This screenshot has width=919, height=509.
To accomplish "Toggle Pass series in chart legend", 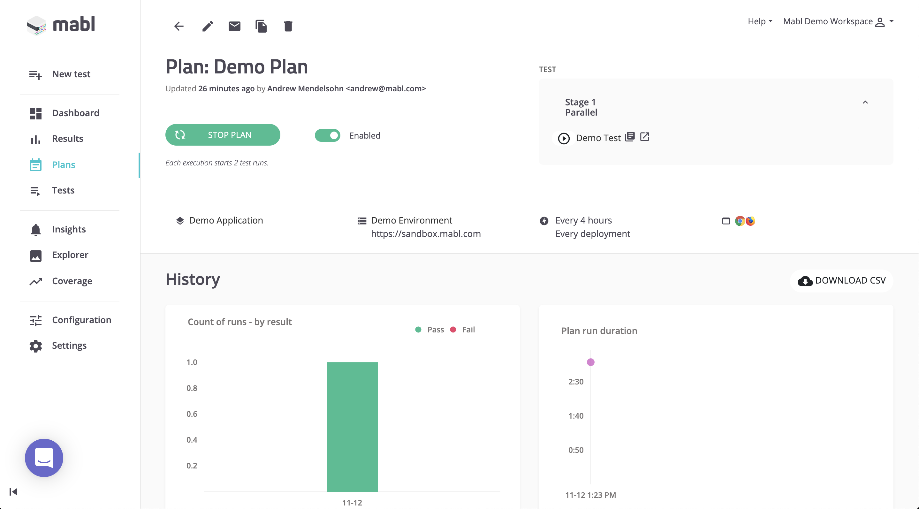I will pyautogui.click(x=430, y=330).
